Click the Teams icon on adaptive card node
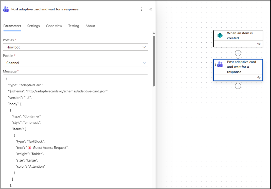The height and width of the screenshot is (189, 271). pos(220,64)
